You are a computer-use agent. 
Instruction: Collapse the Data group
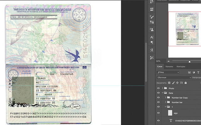pos(163,93)
